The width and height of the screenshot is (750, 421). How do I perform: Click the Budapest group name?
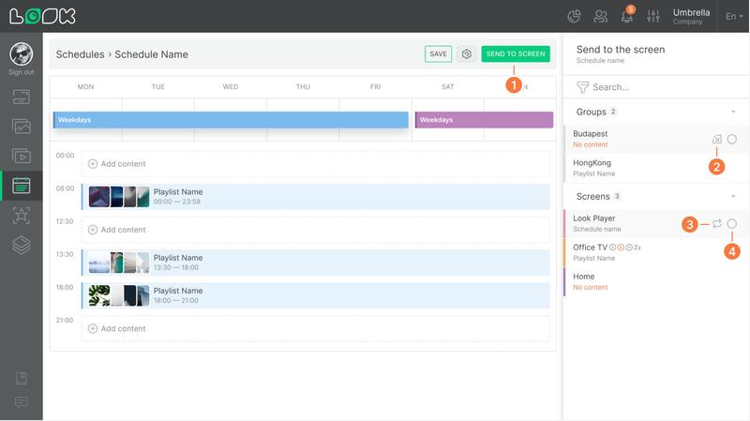(x=591, y=134)
